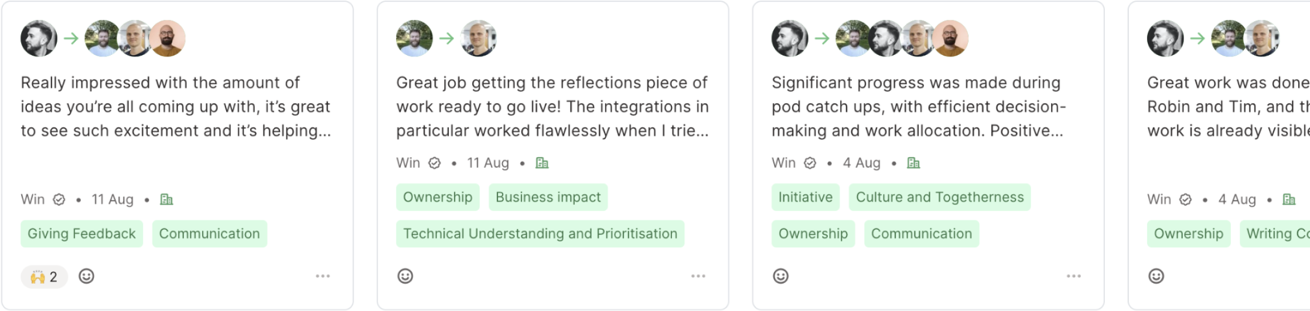Click the building icon beside 4 Aug on third card
This screenshot has height=311, width=1310.
[913, 163]
